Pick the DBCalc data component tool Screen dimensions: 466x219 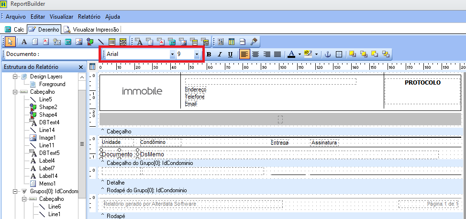(x=171, y=42)
